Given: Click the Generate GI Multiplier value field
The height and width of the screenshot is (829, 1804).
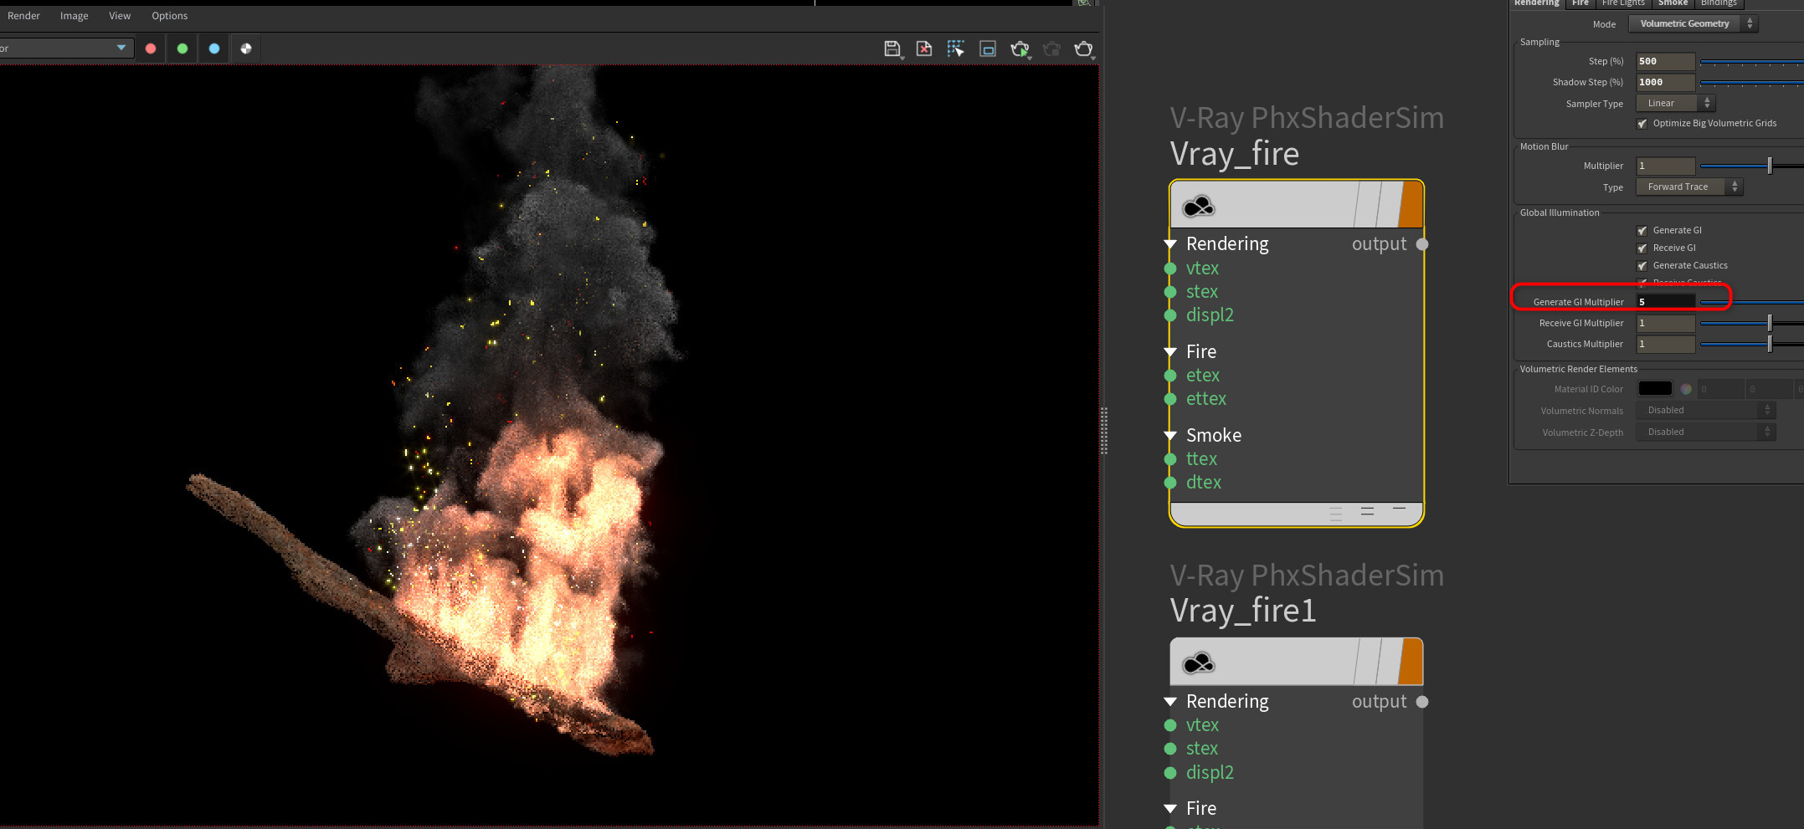Looking at the screenshot, I should tap(1666, 302).
